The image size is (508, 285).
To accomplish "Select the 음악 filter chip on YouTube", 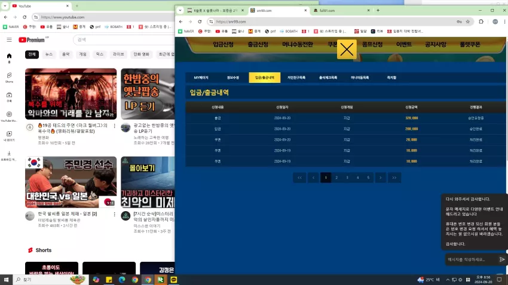I will click(66, 54).
